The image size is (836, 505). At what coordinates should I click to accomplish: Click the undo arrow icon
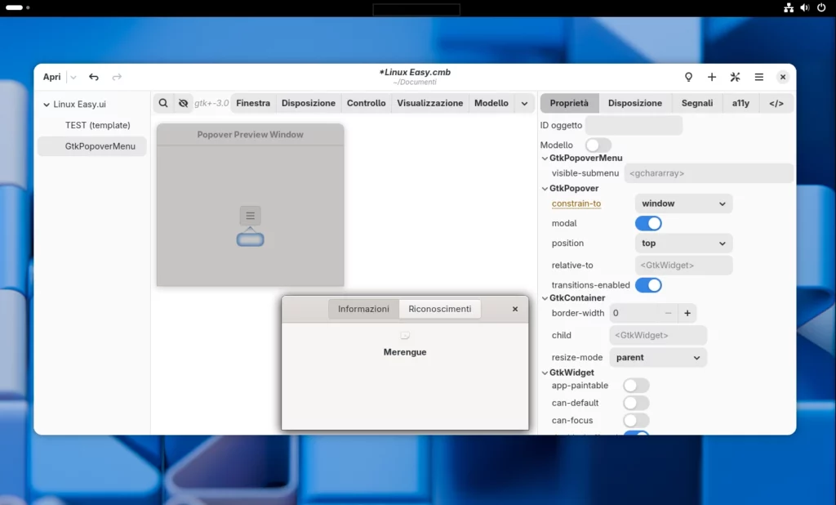point(93,77)
